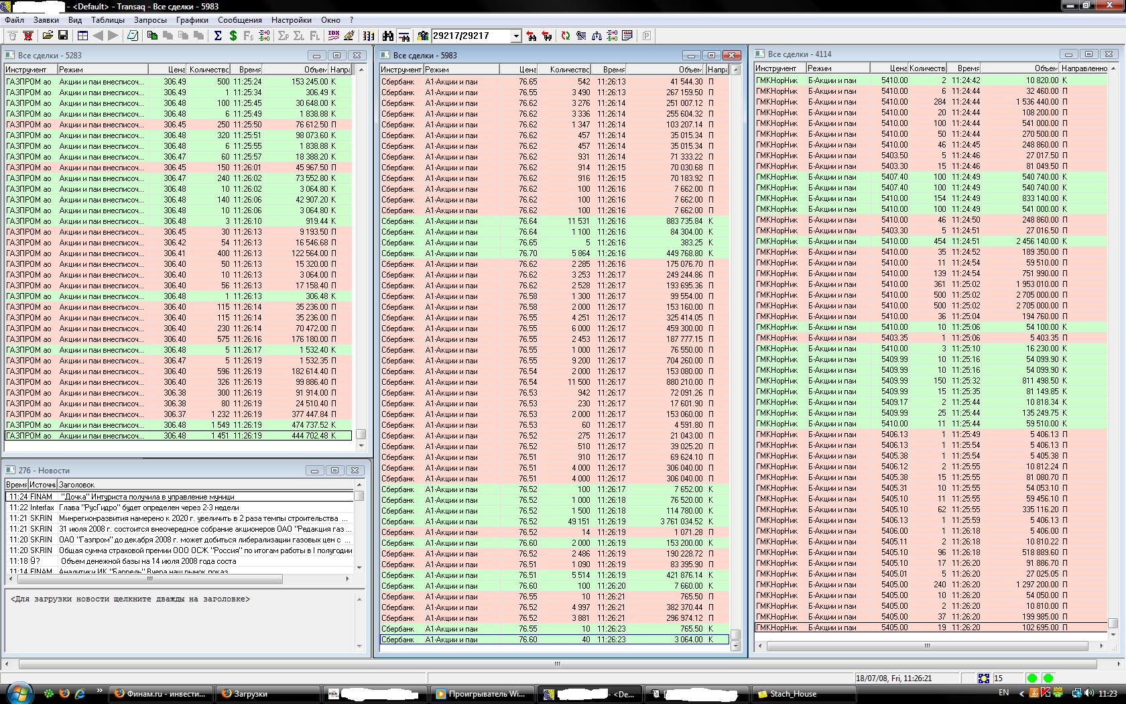Click the floppy disk save icon
The width and height of the screenshot is (1126, 704).
(63, 36)
